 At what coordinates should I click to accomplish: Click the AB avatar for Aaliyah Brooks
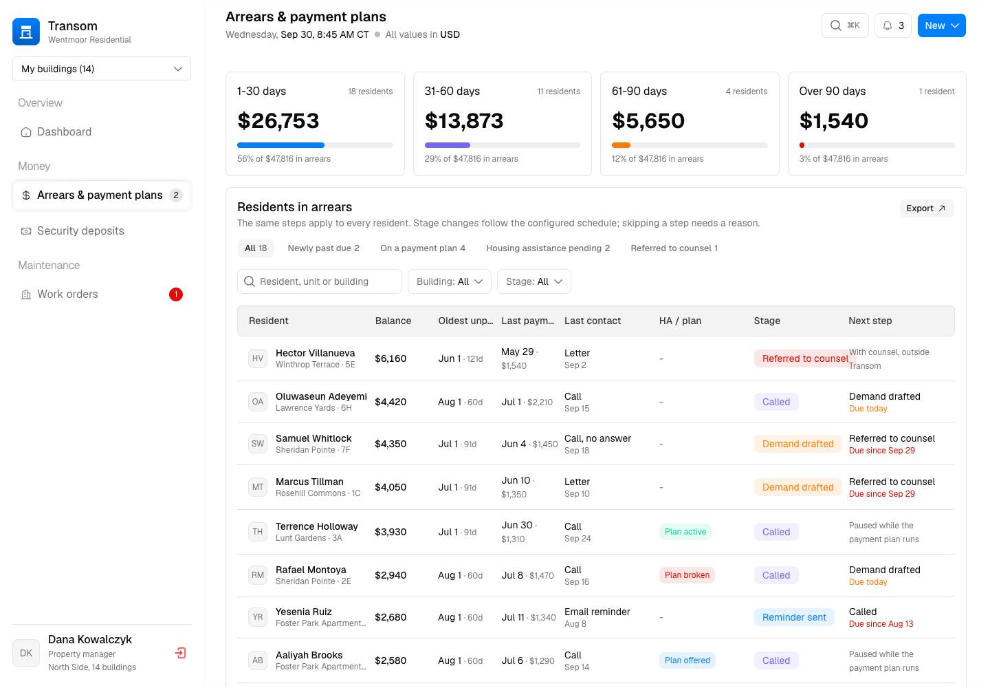point(258,660)
